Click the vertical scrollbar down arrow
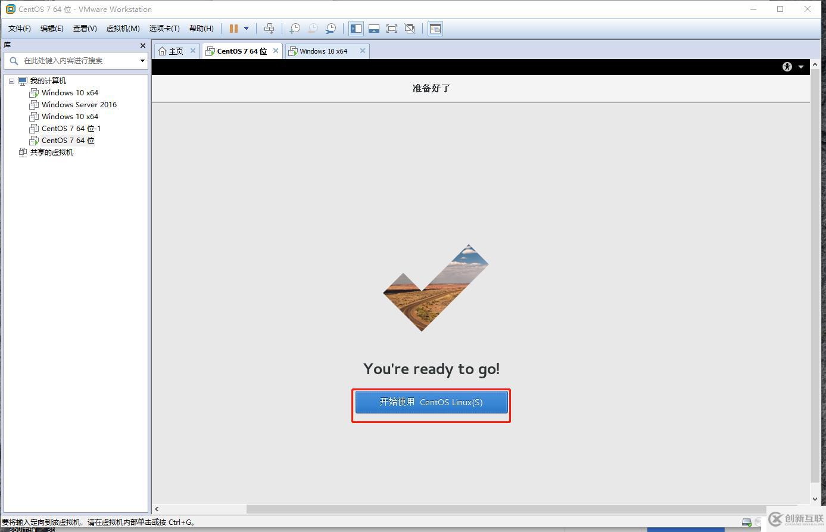The image size is (826, 532). [x=815, y=499]
